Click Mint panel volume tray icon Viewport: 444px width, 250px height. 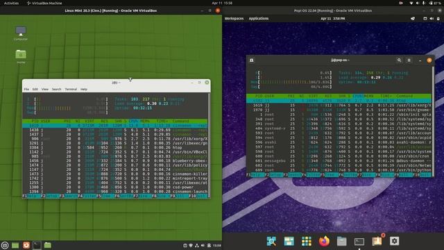click(203, 245)
